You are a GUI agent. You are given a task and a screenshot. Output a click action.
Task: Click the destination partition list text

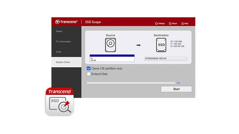[x=177, y=44]
